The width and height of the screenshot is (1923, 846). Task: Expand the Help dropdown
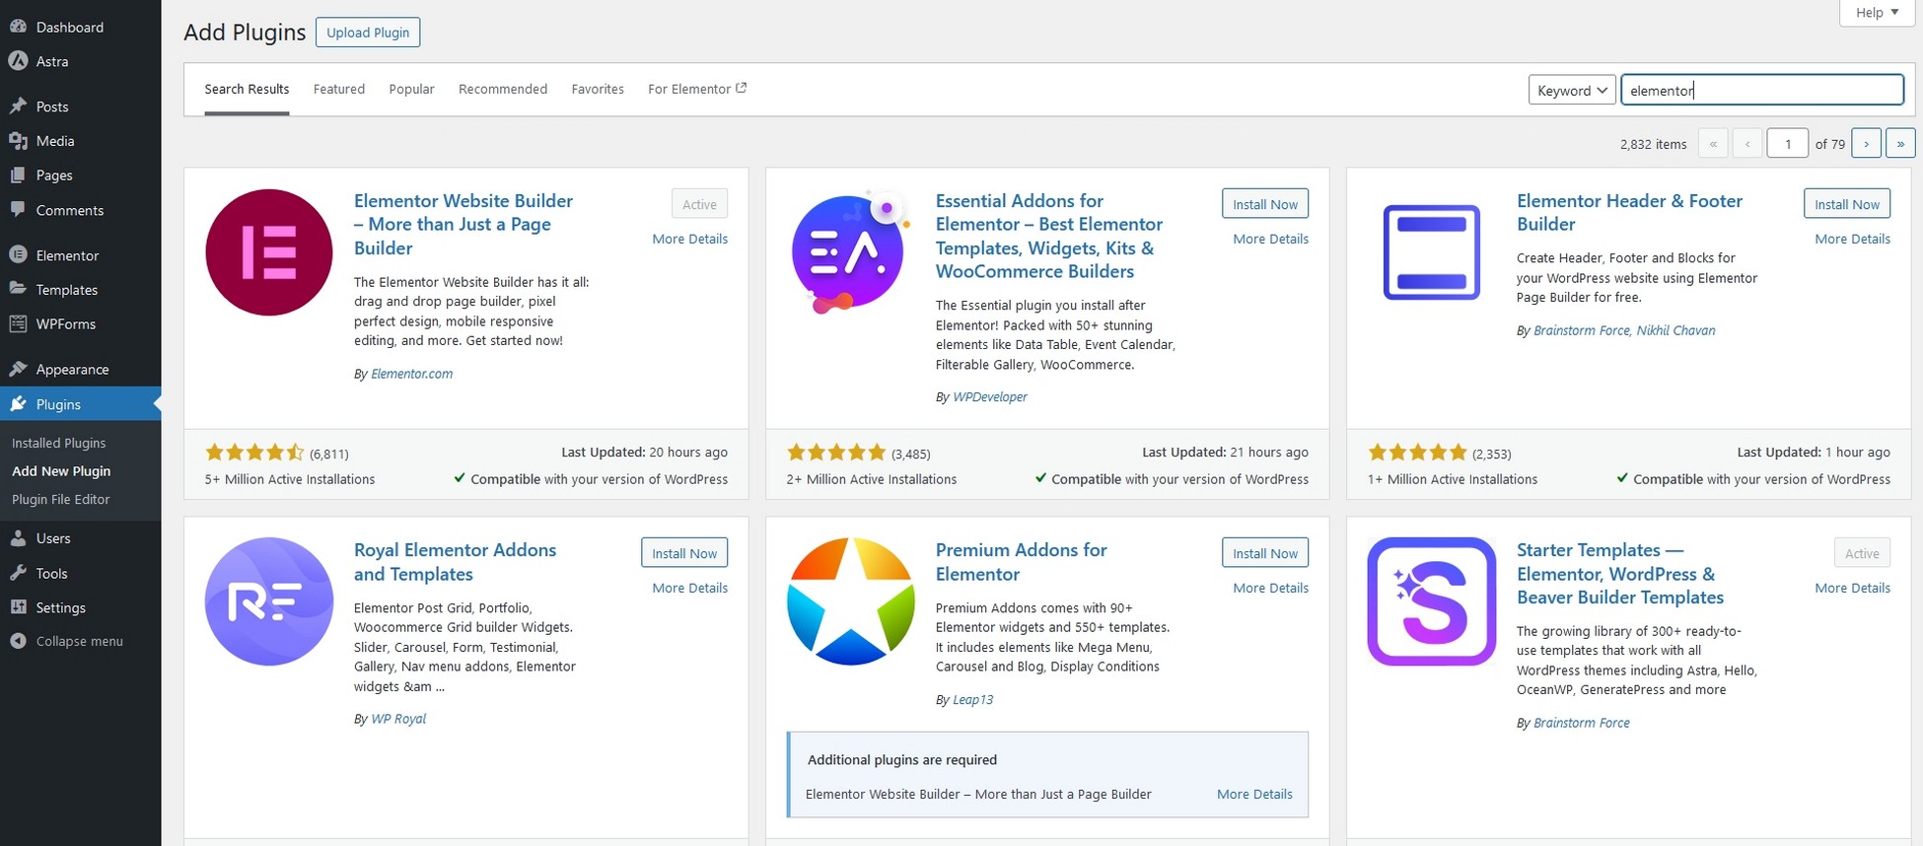1877,12
